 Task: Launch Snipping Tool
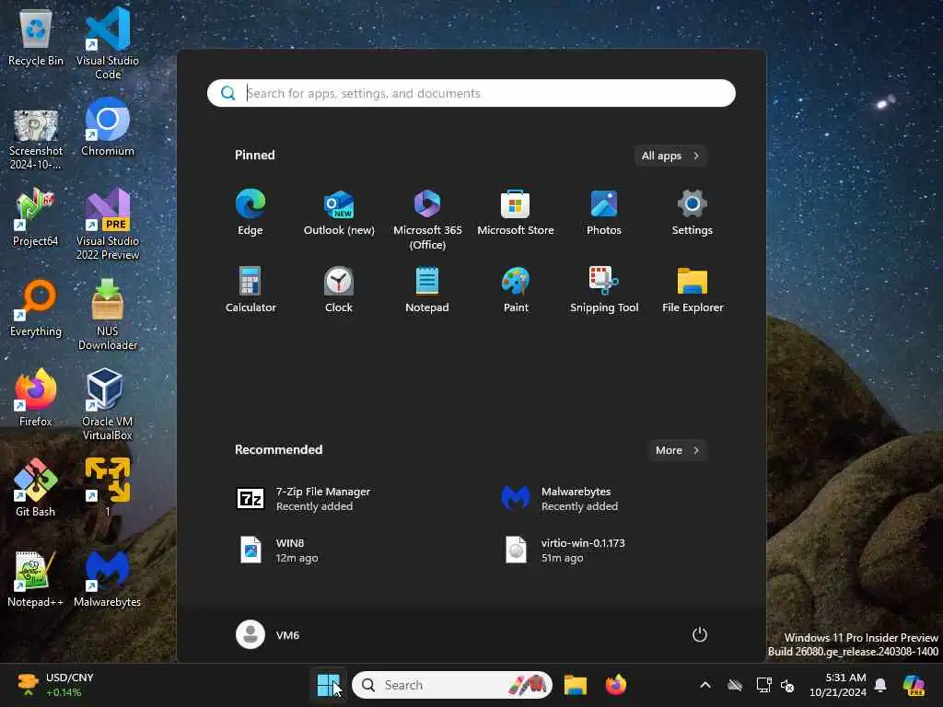click(x=604, y=289)
